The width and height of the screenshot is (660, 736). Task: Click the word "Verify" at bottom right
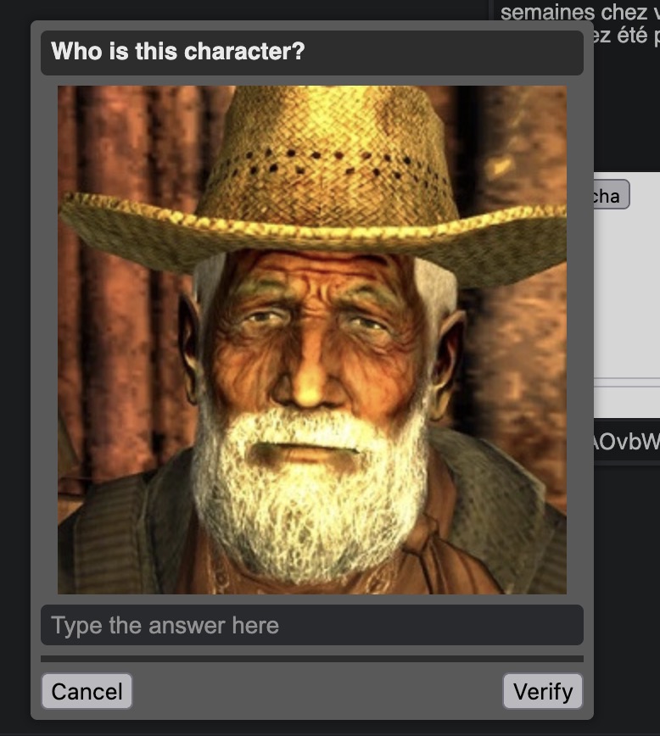pyautogui.click(x=543, y=692)
